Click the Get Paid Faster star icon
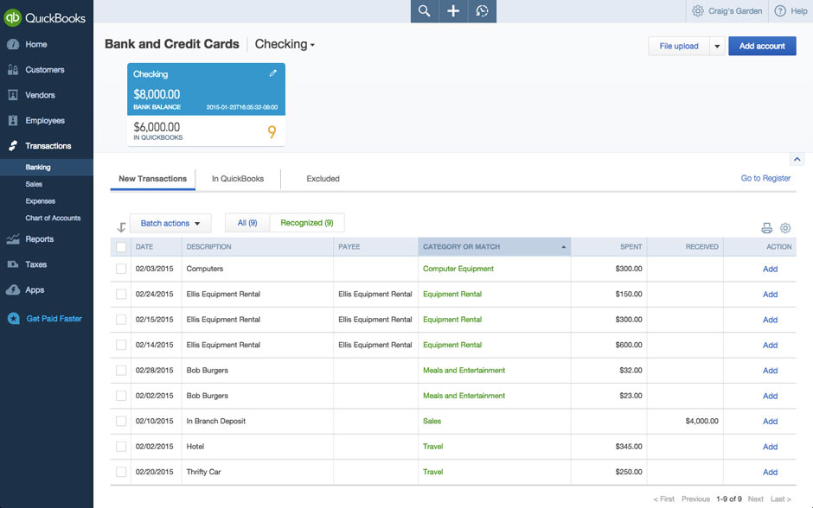This screenshot has height=508, width=813. pyautogui.click(x=14, y=319)
